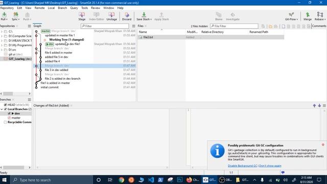Open the Changes view options menu icon
327x184 pixels.
point(324,106)
